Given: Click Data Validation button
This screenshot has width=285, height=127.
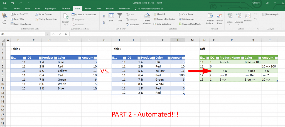Looking at the screenshot, I should [x=162, y=24].
